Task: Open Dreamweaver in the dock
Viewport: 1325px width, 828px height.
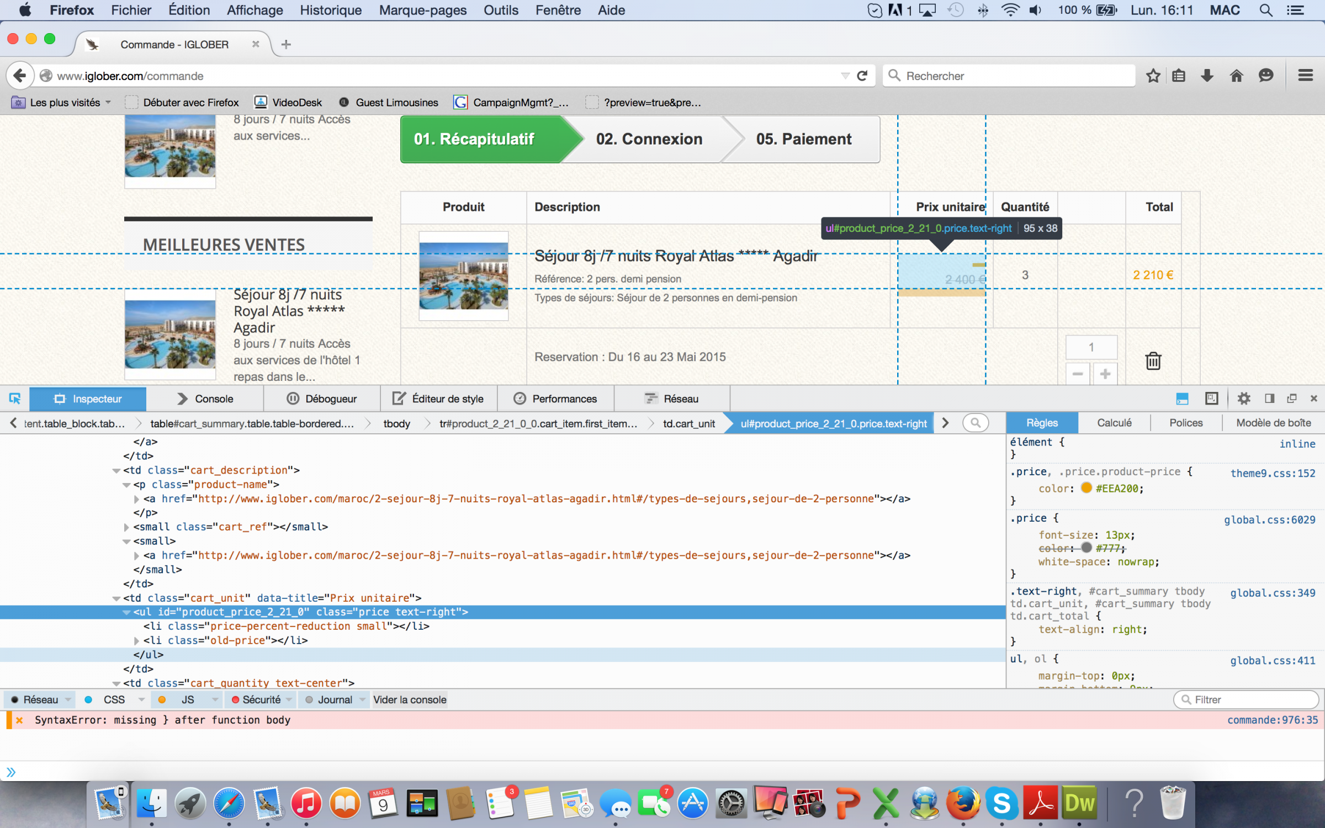Action: [x=1079, y=803]
